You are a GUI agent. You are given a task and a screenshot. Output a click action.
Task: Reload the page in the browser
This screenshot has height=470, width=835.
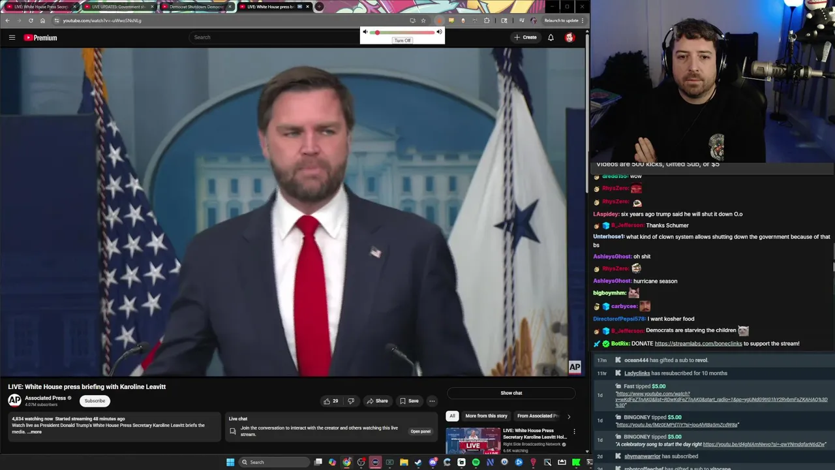(31, 20)
